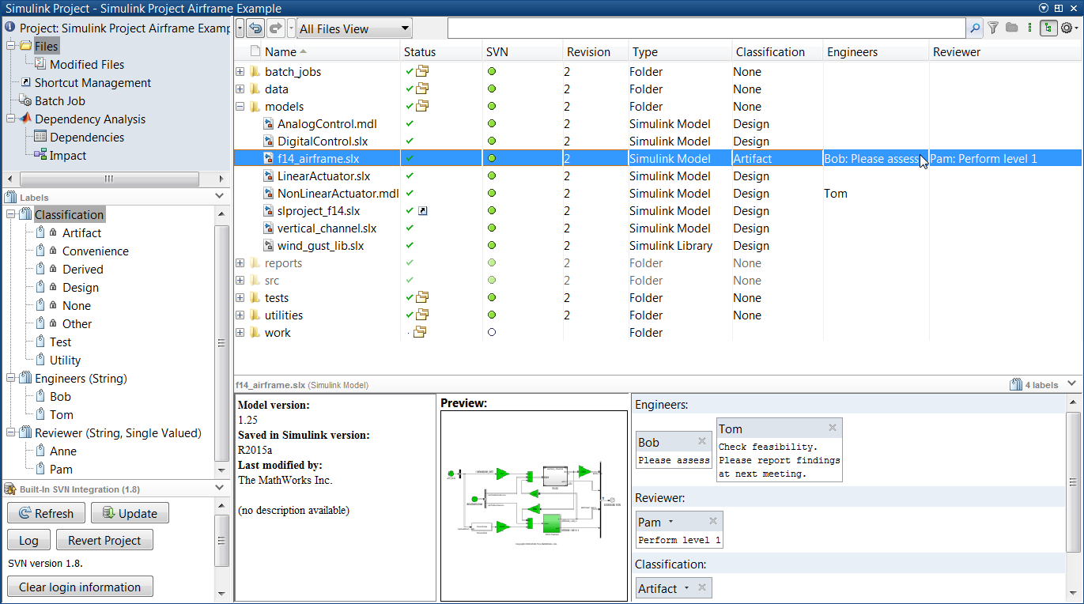Click the Update button

[x=130, y=513]
